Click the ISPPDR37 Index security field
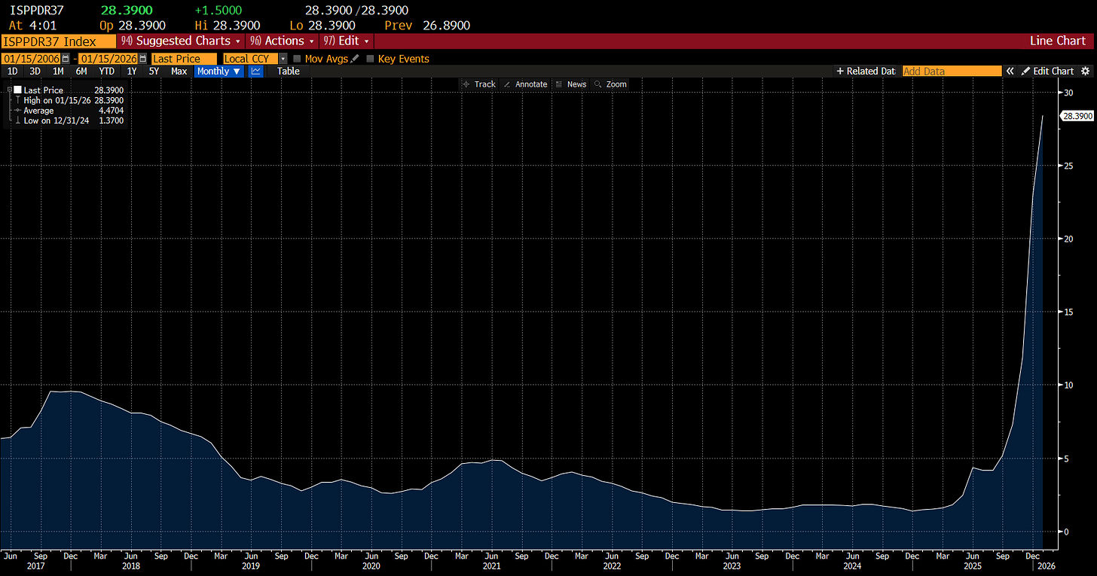Screen dimensions: 1097x576 (59, 41)
